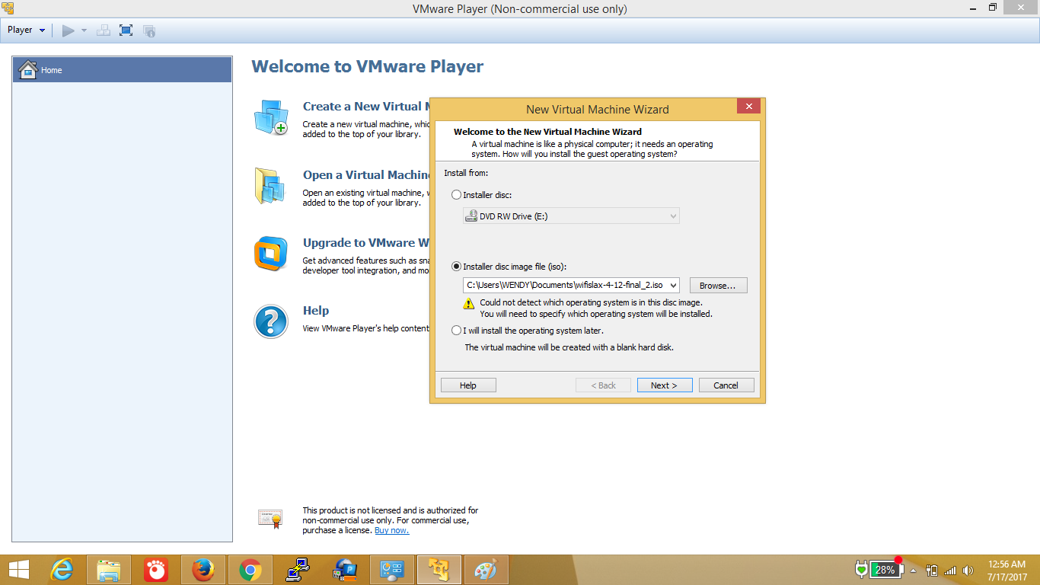Expand the power options arrow beside play icon

pyautogui.click(x=84, y=30)
